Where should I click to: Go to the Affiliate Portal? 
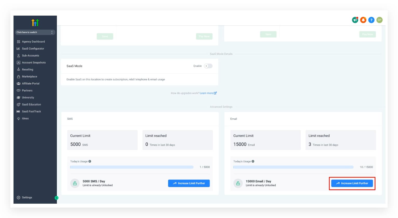coord(31,83)
